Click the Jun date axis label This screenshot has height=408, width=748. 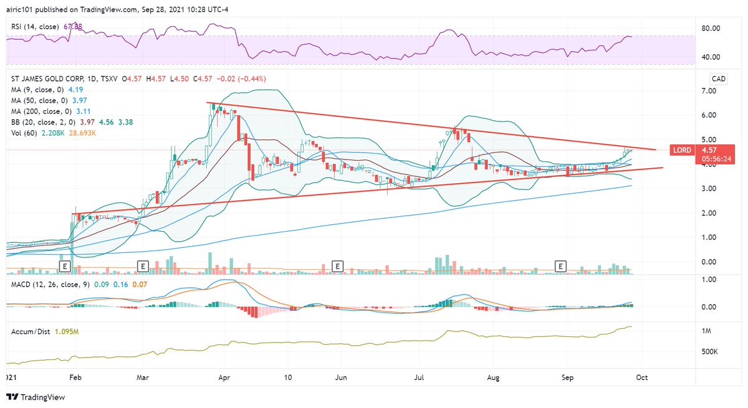coord(340,378)
